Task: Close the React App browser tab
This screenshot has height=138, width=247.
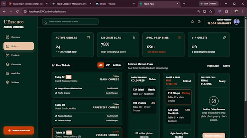Action: pyautogui.click(x=177, y=4)
